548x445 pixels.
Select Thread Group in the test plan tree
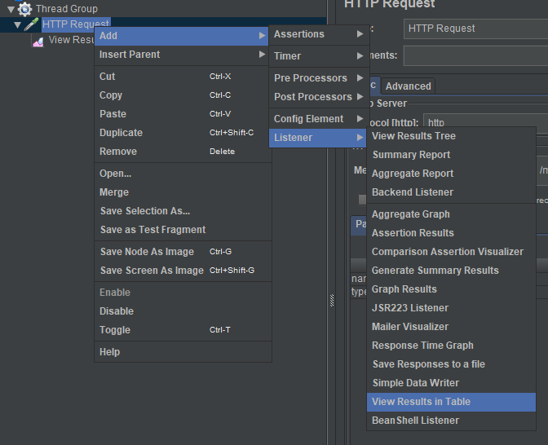(66, 9)
